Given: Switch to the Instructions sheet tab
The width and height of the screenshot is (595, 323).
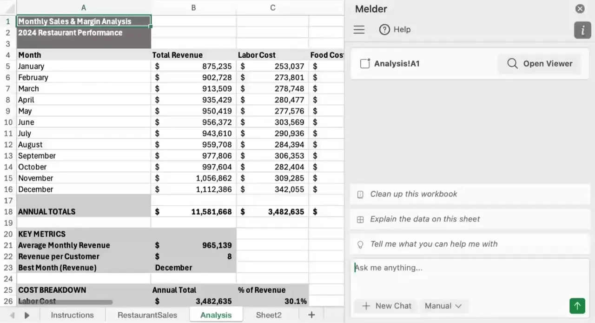Looking at the screenshot, I should pyautogui.click(x=72, y=315).
